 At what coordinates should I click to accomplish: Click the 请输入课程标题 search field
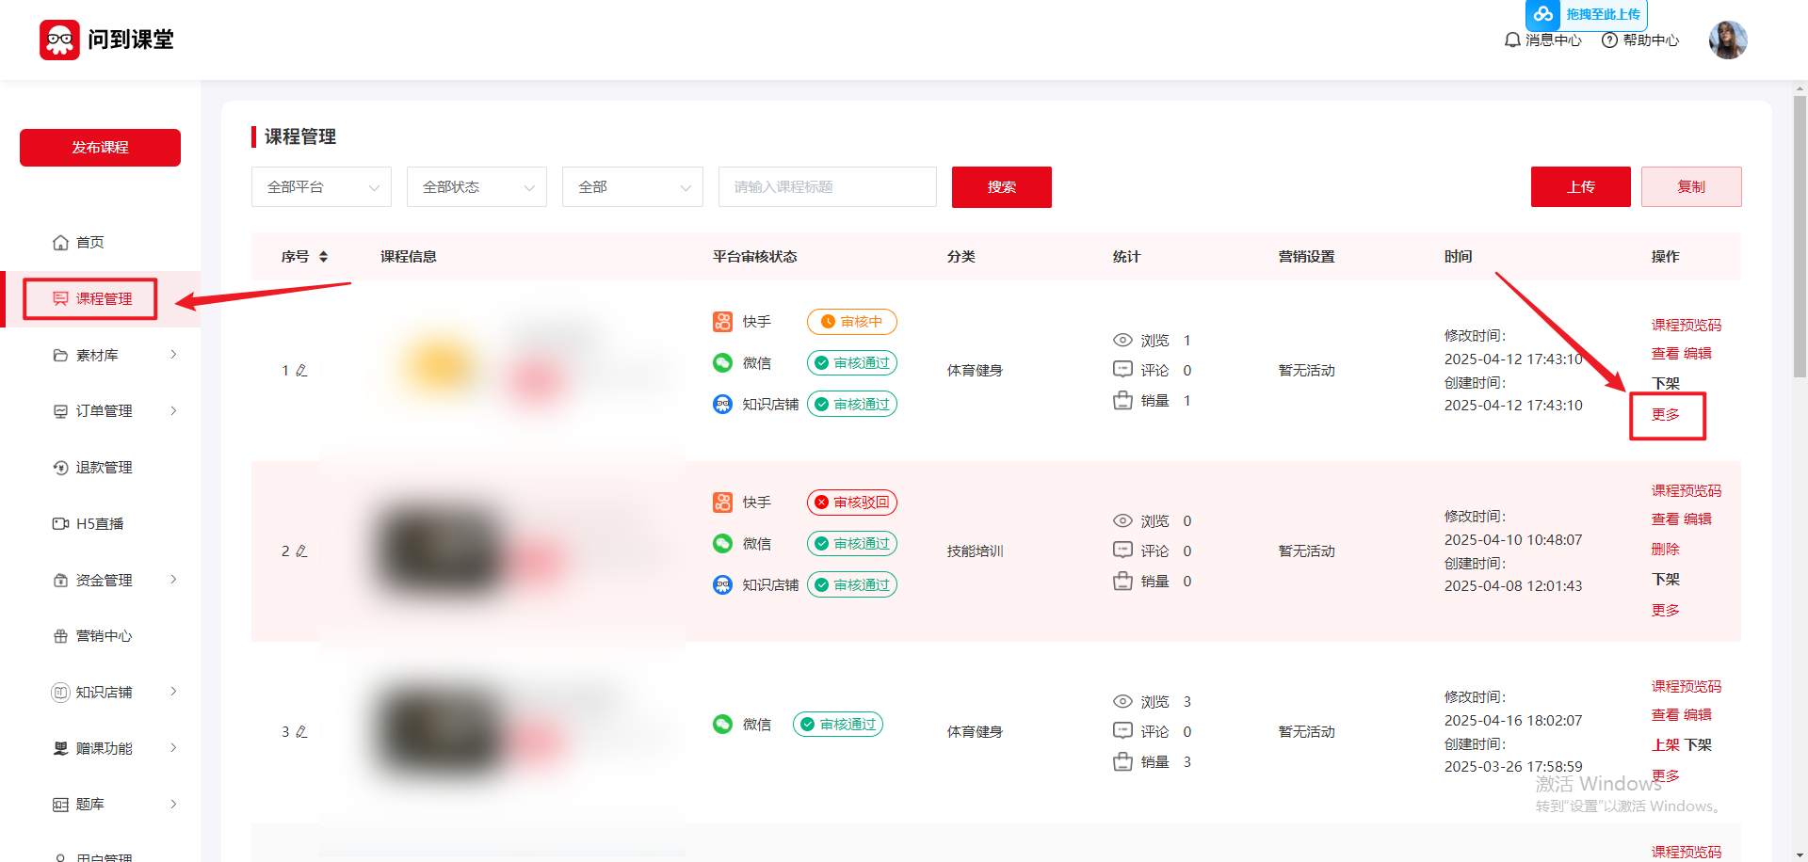[x=827, y=187]
